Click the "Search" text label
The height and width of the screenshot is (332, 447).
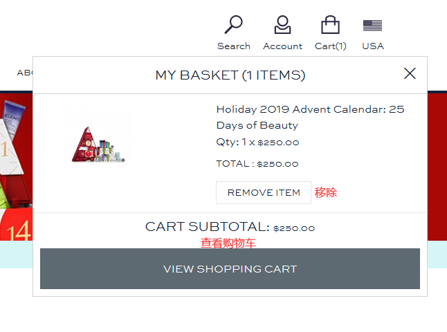(234, 46)
